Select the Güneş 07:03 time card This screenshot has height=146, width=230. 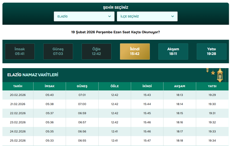58,51
